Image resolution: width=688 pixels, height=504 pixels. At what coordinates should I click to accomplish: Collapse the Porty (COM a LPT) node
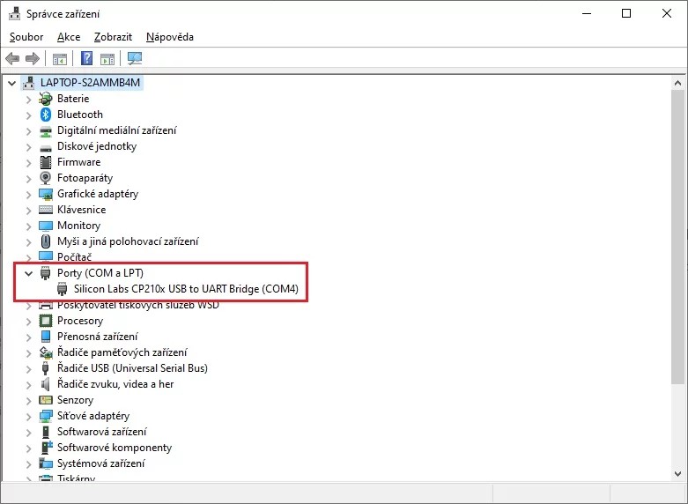[x=28, y=273]
